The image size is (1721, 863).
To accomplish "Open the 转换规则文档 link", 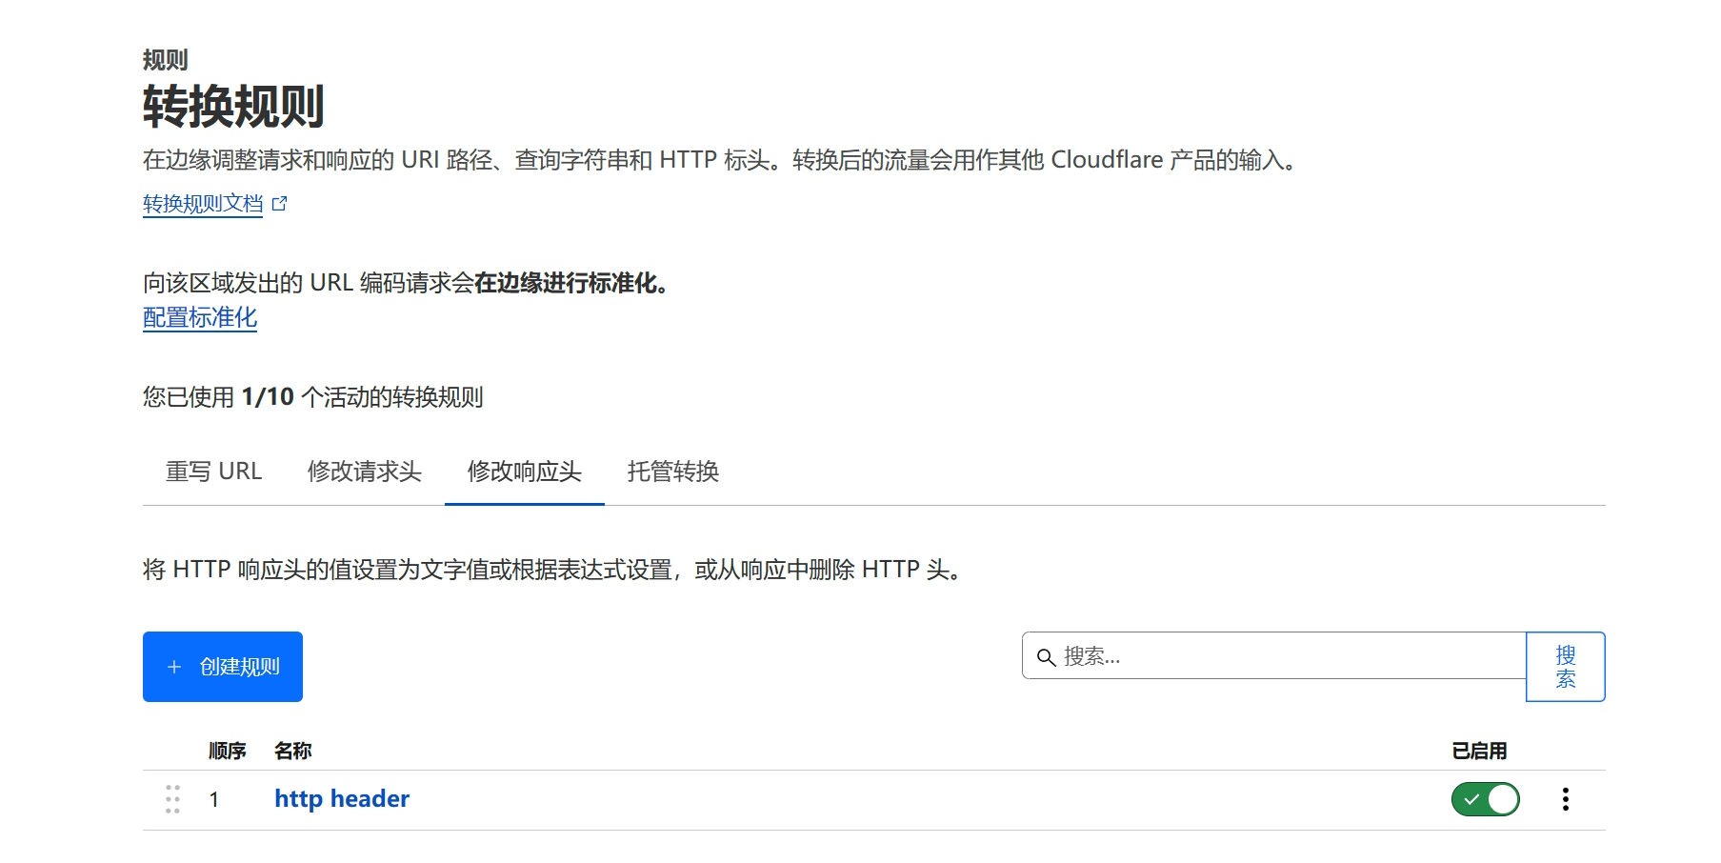I will click(203, 204).
